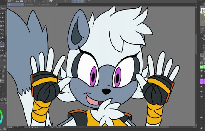Select the "d Pen" sub tool row
Screen dimensions: 205x131
[2, 34]
